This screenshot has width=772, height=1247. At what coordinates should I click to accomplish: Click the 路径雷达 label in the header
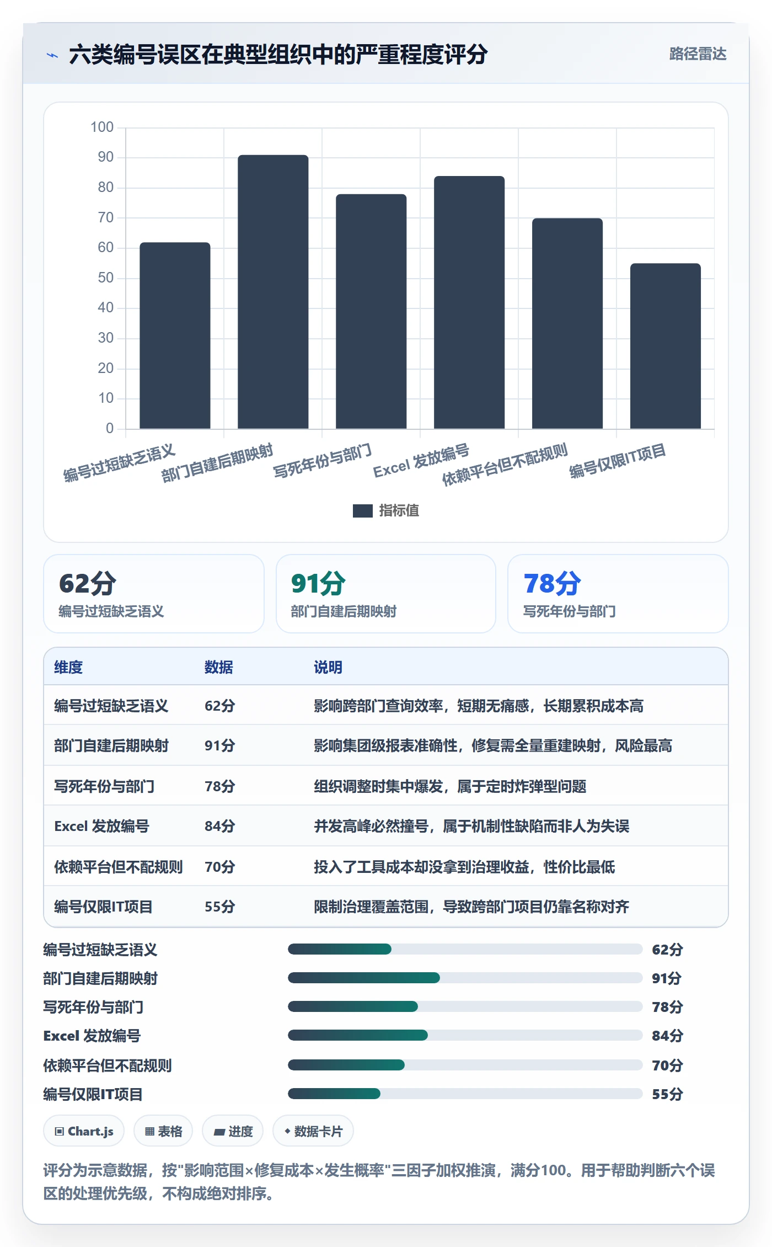(x=698, y=54)
